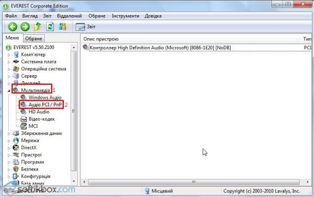Select the Мультимедіа tree item
The height and width of the screenshot is (197, 314).
(35, 90)
